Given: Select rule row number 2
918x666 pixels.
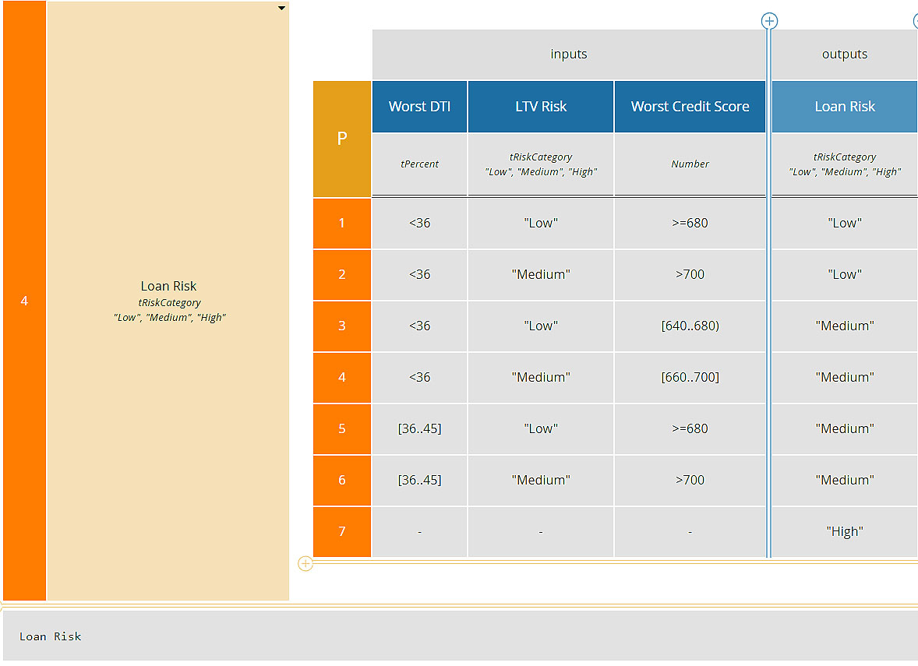Looking at the screenshot, I should point(342,274).
